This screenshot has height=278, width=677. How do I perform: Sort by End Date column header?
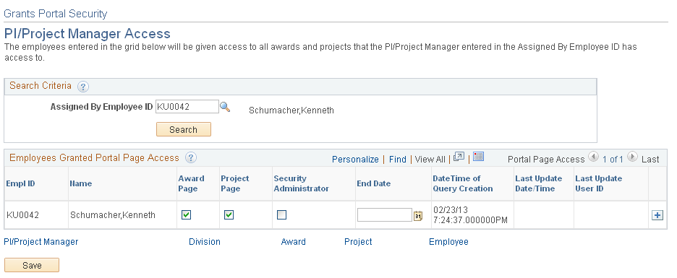pyautogui.click(x=373, y=183)
